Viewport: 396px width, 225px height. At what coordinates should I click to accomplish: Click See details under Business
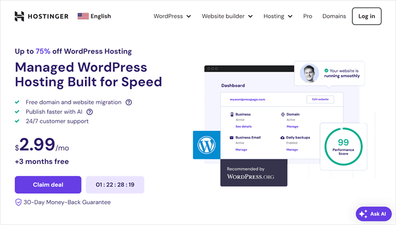pos(243,126)
